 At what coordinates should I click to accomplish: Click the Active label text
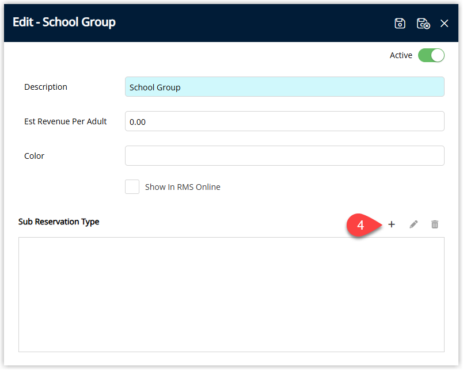pyautogui.click(x=401, y=55)
